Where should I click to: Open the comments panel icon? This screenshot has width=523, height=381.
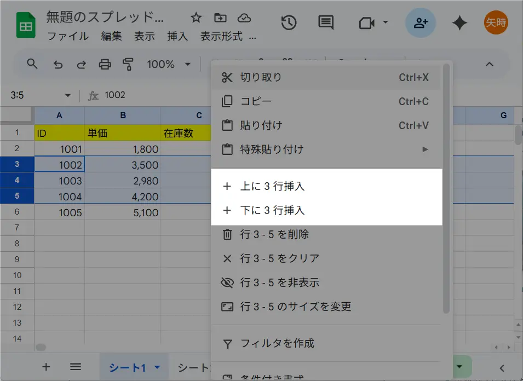pyautogui.click(x=326, y=22)
